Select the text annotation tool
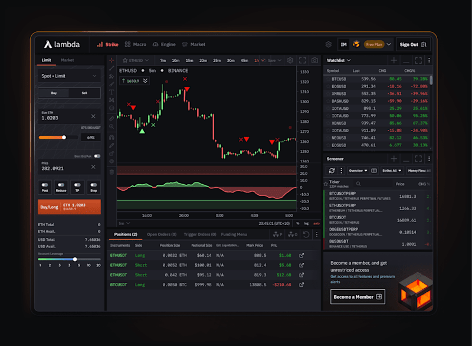The height and width of the screenshot is (346, 472). [112, 92]
